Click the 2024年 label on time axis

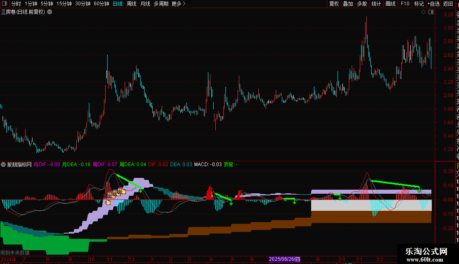tap(9, 259)
